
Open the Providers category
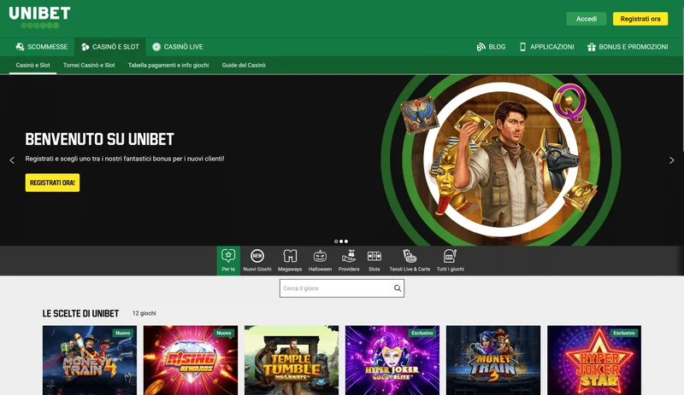tap(349, 260)
